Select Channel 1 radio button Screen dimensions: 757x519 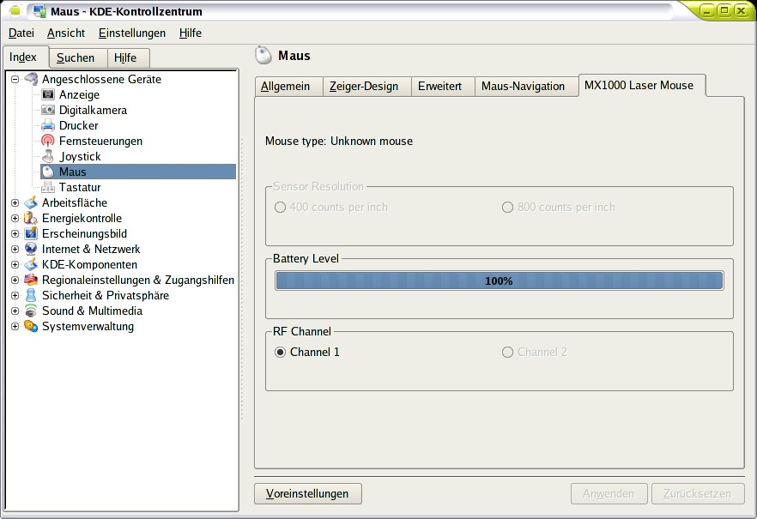[x=280, y=352]
